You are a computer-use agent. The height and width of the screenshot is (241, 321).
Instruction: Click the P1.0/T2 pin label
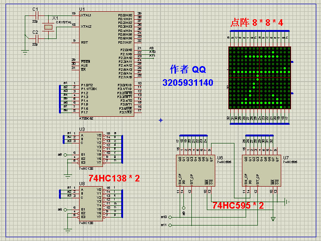(x=87, y=85)
